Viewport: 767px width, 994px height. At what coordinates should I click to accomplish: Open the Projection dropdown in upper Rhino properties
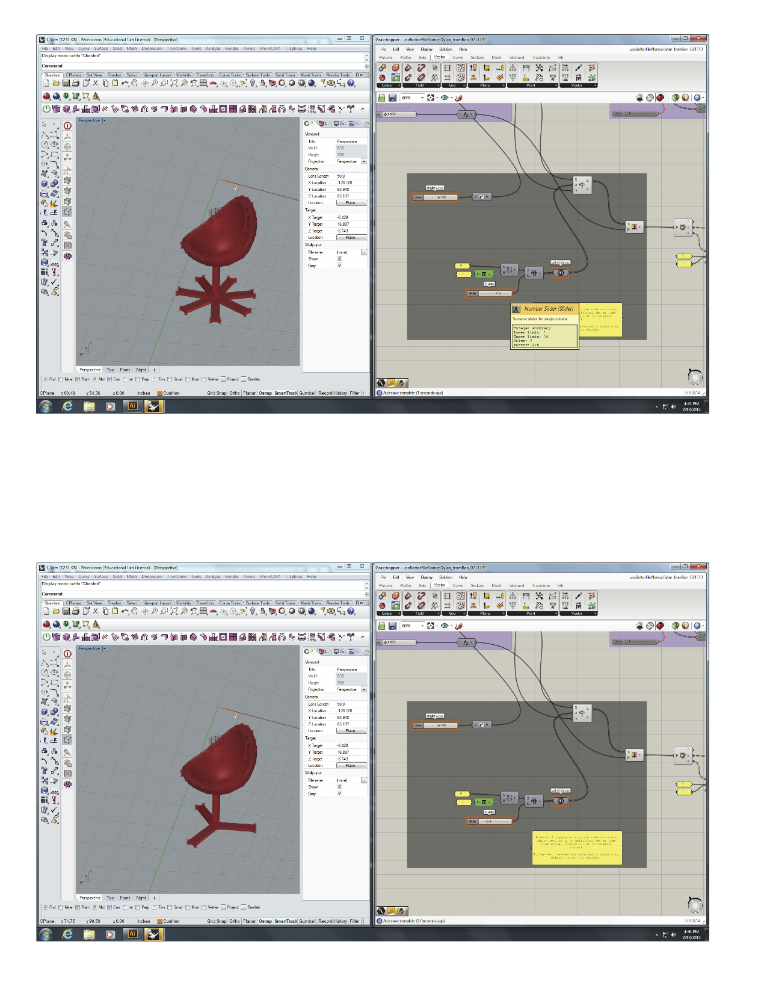click(363, 161)
